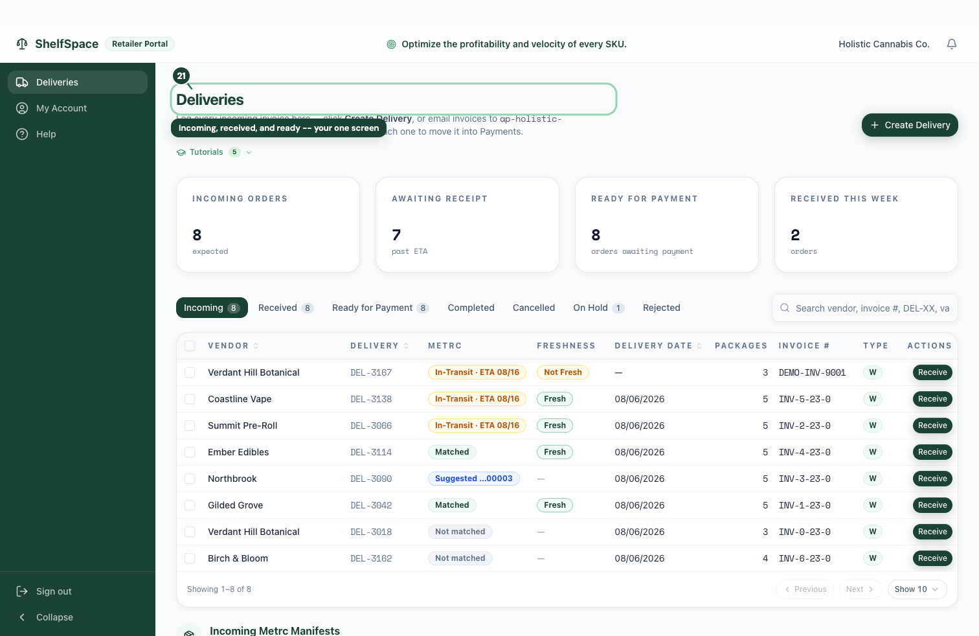The height and width of the screenshot is (636, 979).
Task: Switch to the Incoming tab
Action: point(212,308)
